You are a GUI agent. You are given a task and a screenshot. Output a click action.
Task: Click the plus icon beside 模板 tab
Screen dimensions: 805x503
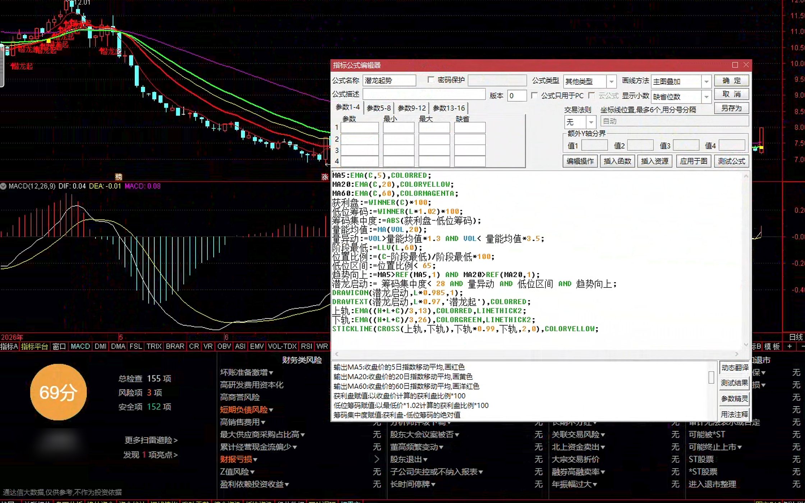[x=790, y=346]
